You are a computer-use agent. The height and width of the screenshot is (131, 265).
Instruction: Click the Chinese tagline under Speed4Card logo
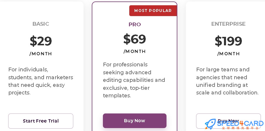(x=240, y=128)
